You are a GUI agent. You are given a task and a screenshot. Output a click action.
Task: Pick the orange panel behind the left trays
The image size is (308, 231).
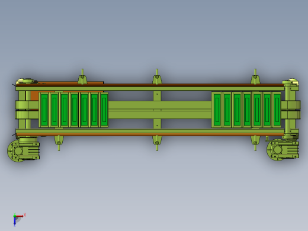pyautogui.click(x=35, y=96)
